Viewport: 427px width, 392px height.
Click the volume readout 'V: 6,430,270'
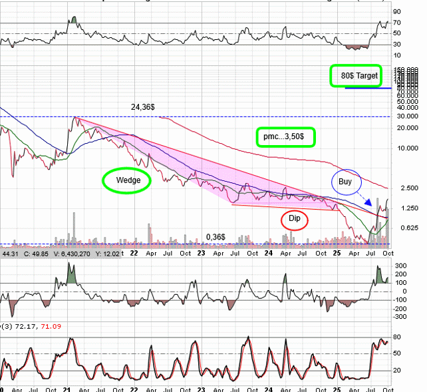pyautogui.click(x=72, y=253)
